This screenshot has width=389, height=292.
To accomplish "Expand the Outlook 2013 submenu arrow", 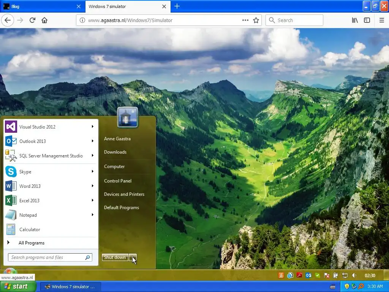I will click(x=93, y=141).
